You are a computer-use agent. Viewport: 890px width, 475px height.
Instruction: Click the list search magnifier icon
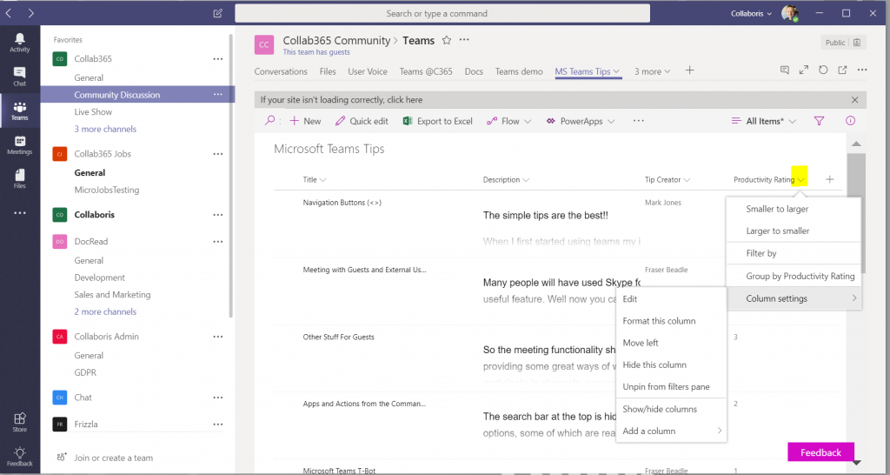point(270,120)
